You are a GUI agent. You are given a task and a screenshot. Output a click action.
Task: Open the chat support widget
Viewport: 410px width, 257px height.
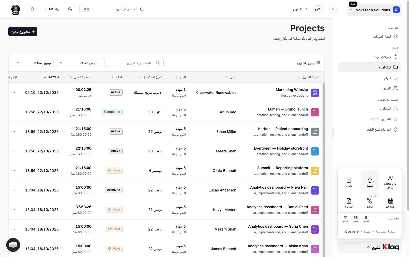pyautogui.click(x=13, y=245)
